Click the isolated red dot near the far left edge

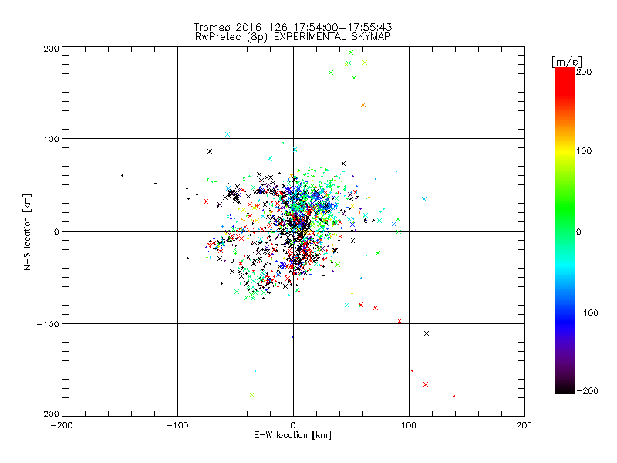[x=106, y=235]
